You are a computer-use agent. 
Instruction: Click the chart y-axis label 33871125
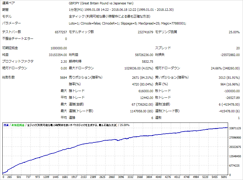click(x=235, y=128)
